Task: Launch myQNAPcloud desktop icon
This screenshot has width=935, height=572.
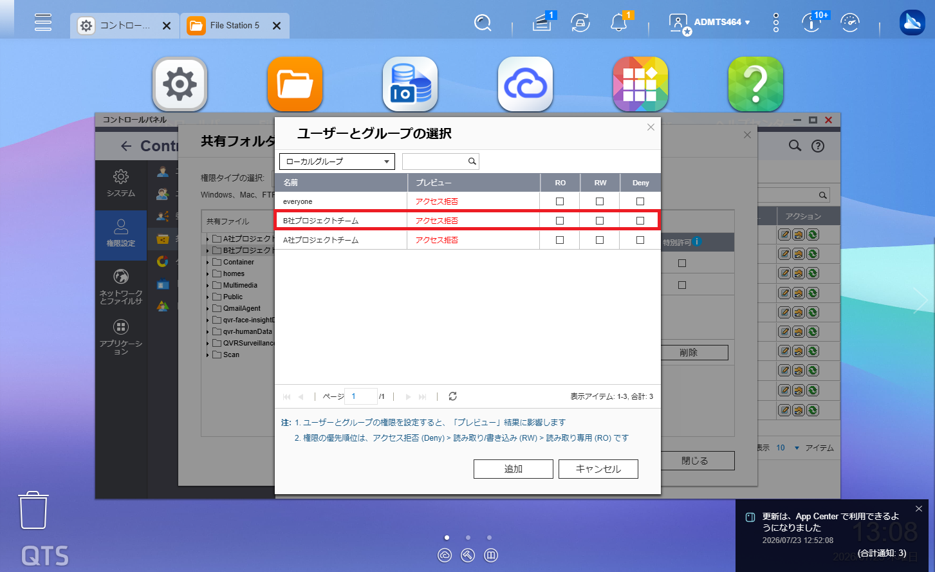Action: click(525, 84)
